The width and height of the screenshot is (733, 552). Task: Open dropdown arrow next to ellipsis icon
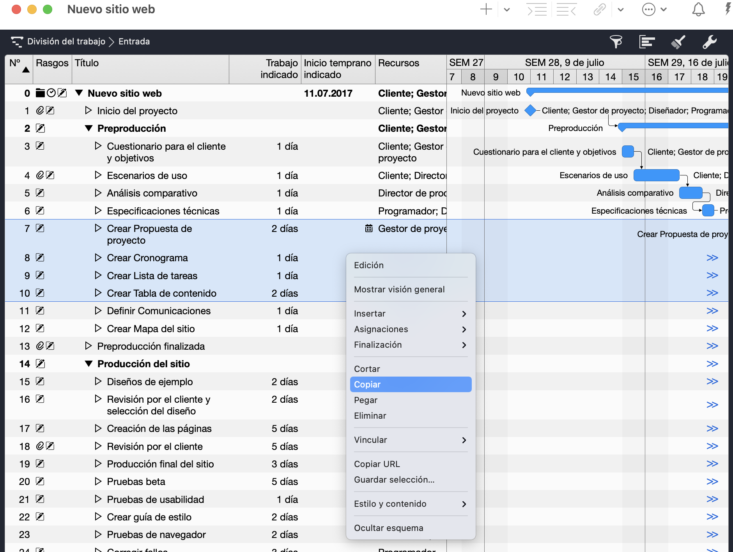click(x=664, y=9)
